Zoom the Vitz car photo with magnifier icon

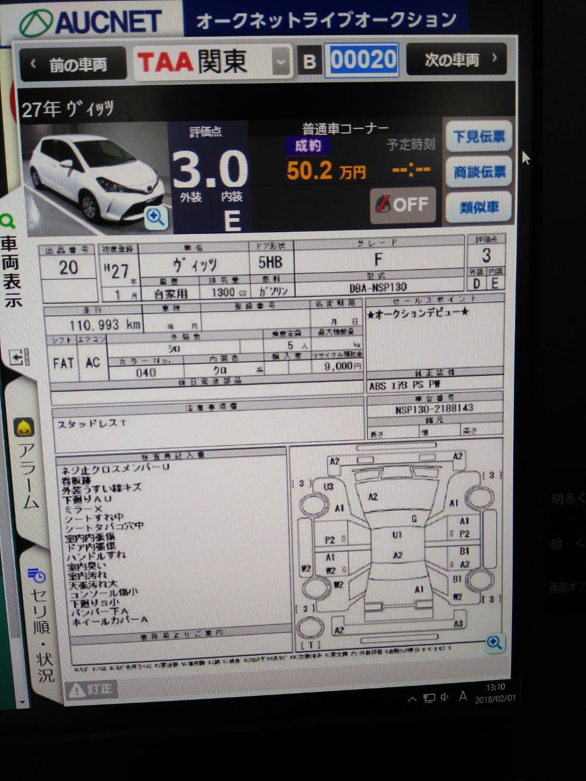155,217
